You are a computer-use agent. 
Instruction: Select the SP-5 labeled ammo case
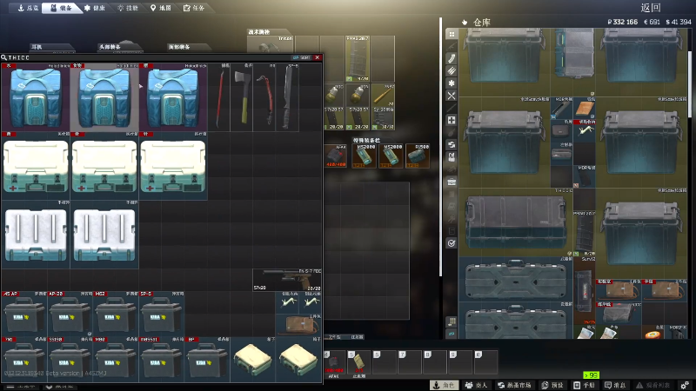162,314
